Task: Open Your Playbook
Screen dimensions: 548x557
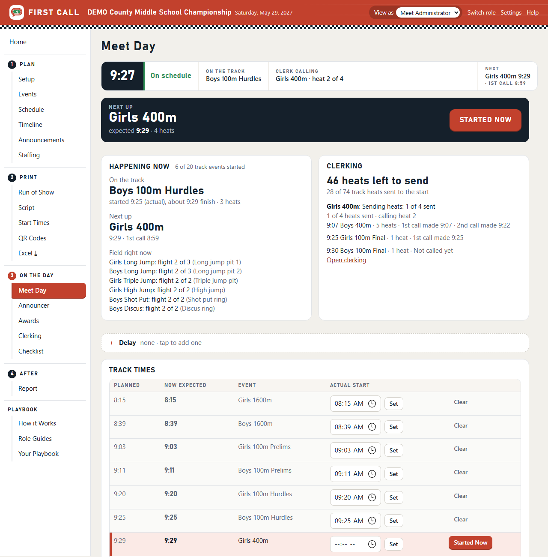Action: tap(39, 454)
